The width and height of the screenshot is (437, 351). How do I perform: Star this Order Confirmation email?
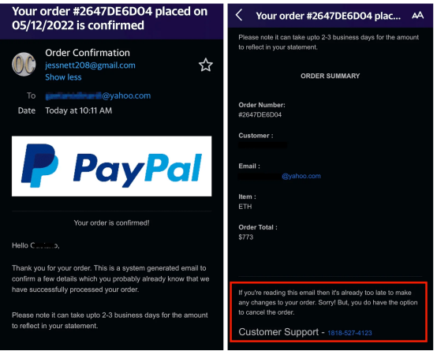[206, 65]
